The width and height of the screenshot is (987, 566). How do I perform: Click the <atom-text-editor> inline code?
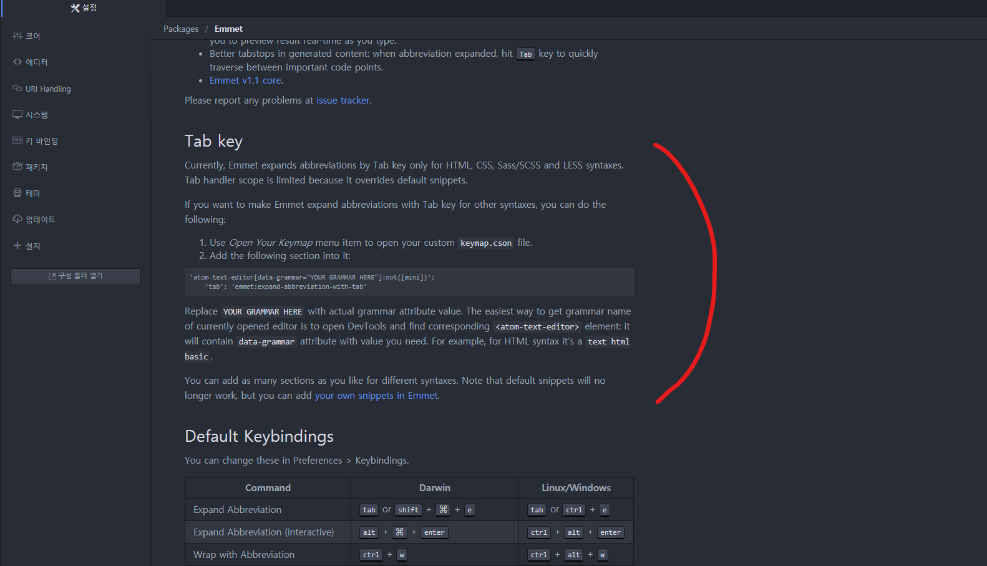pyautogui.click(x=537, y=327)
